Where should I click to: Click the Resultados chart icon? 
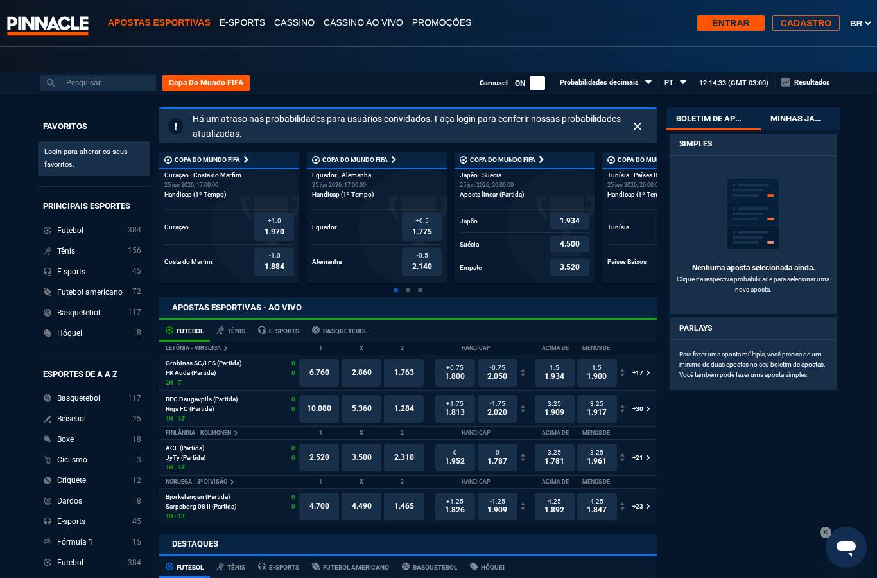(786, 82)
